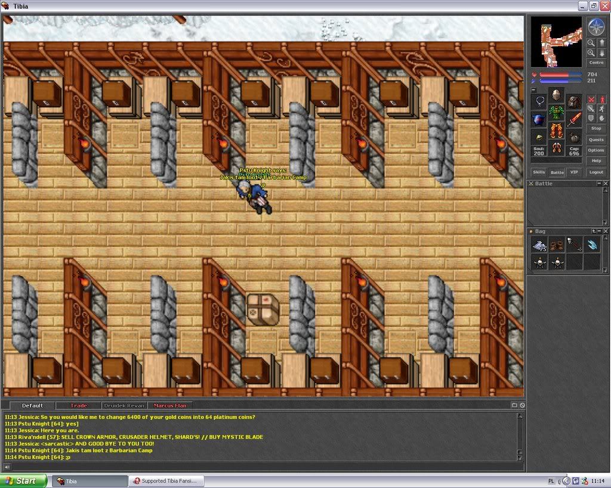Click the chat message input field

pos(267,467)
